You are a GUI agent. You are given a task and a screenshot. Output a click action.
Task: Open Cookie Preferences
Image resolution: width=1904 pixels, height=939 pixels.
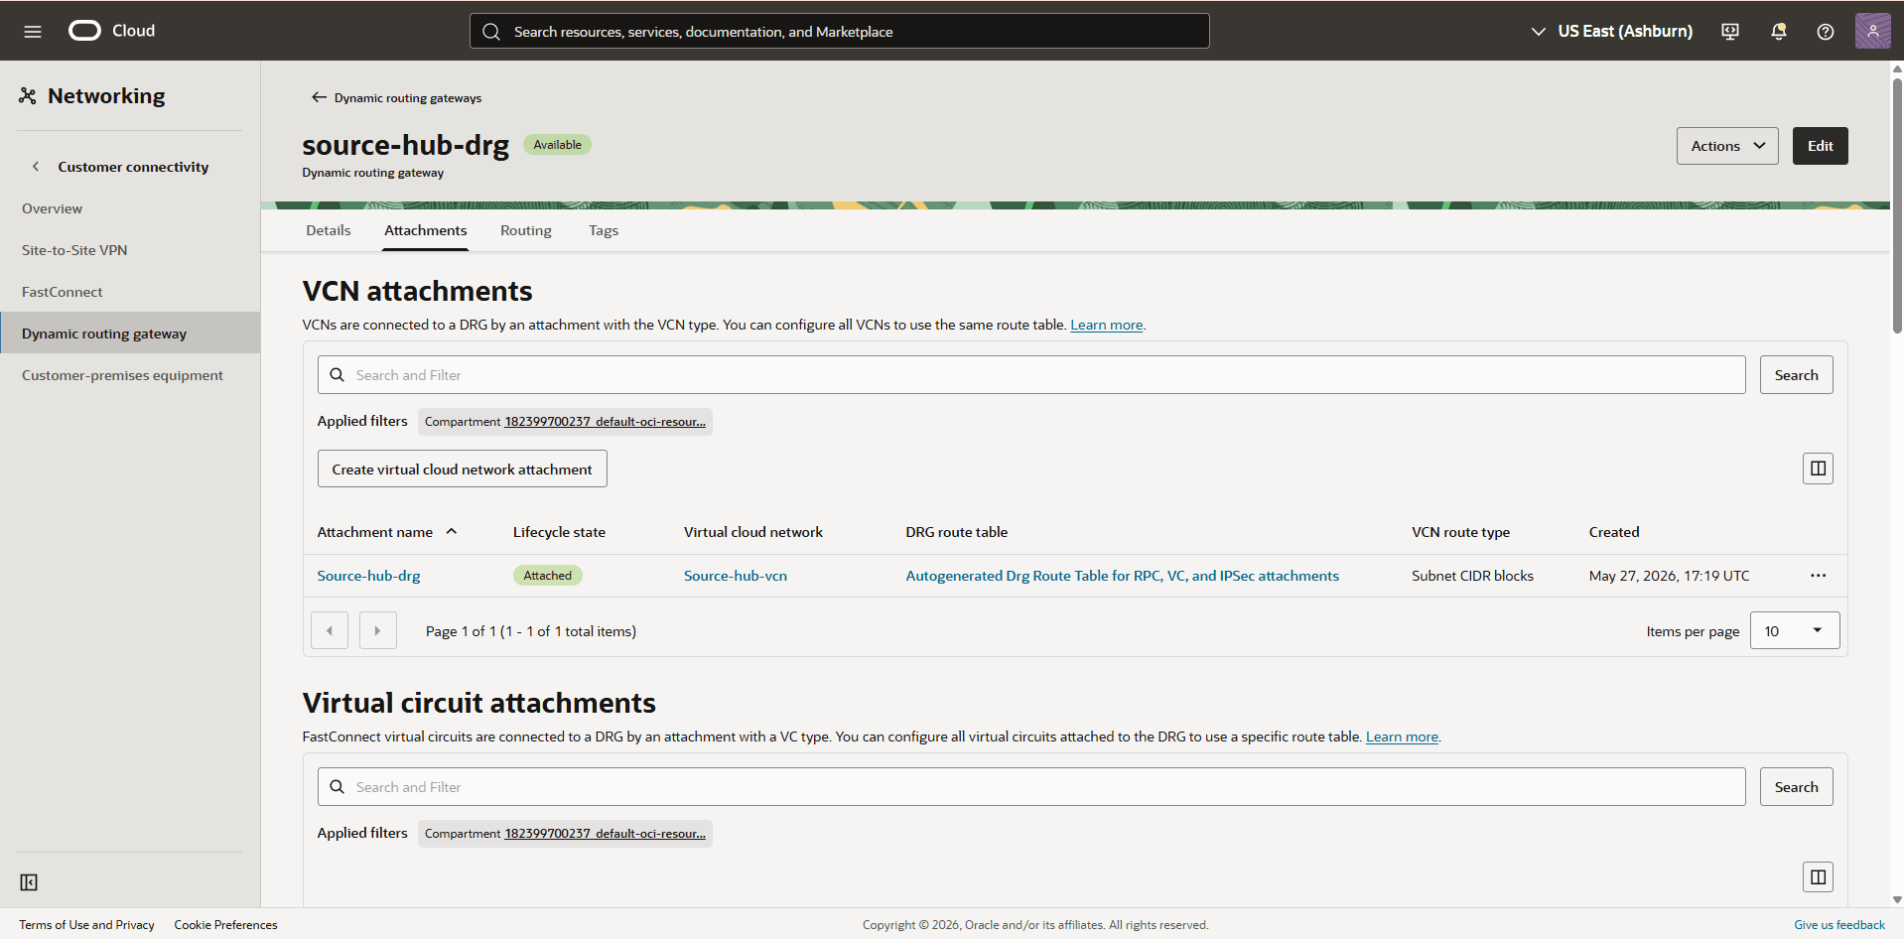(225, 925)
